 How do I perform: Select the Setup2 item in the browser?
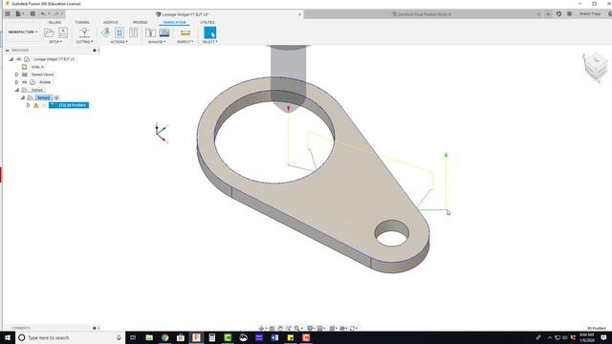(43, 97)
